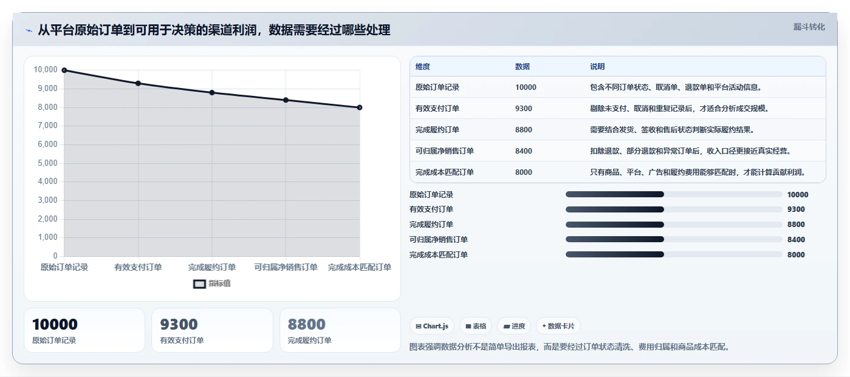Click the progress bar for 可归属净销售订单

[x=674, y=240]
